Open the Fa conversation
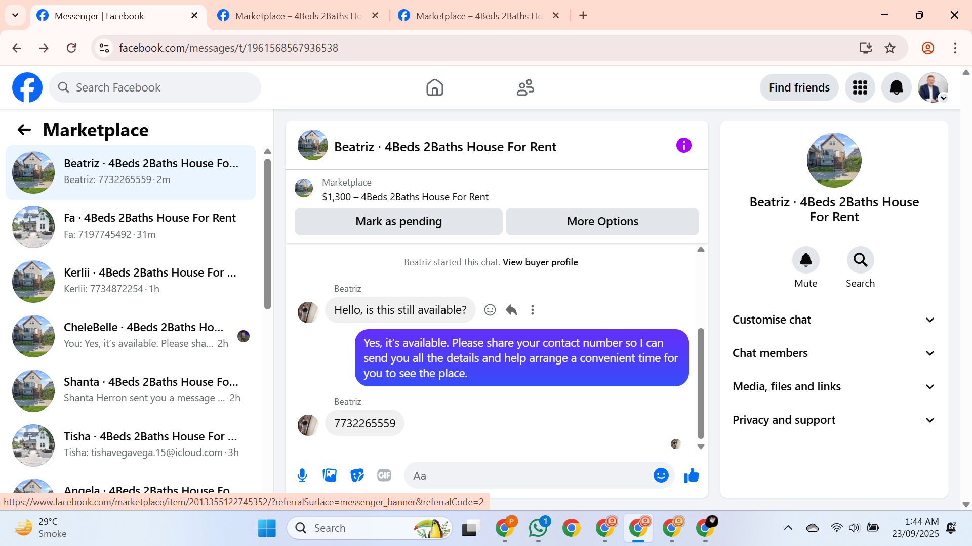 coord(131,226)
